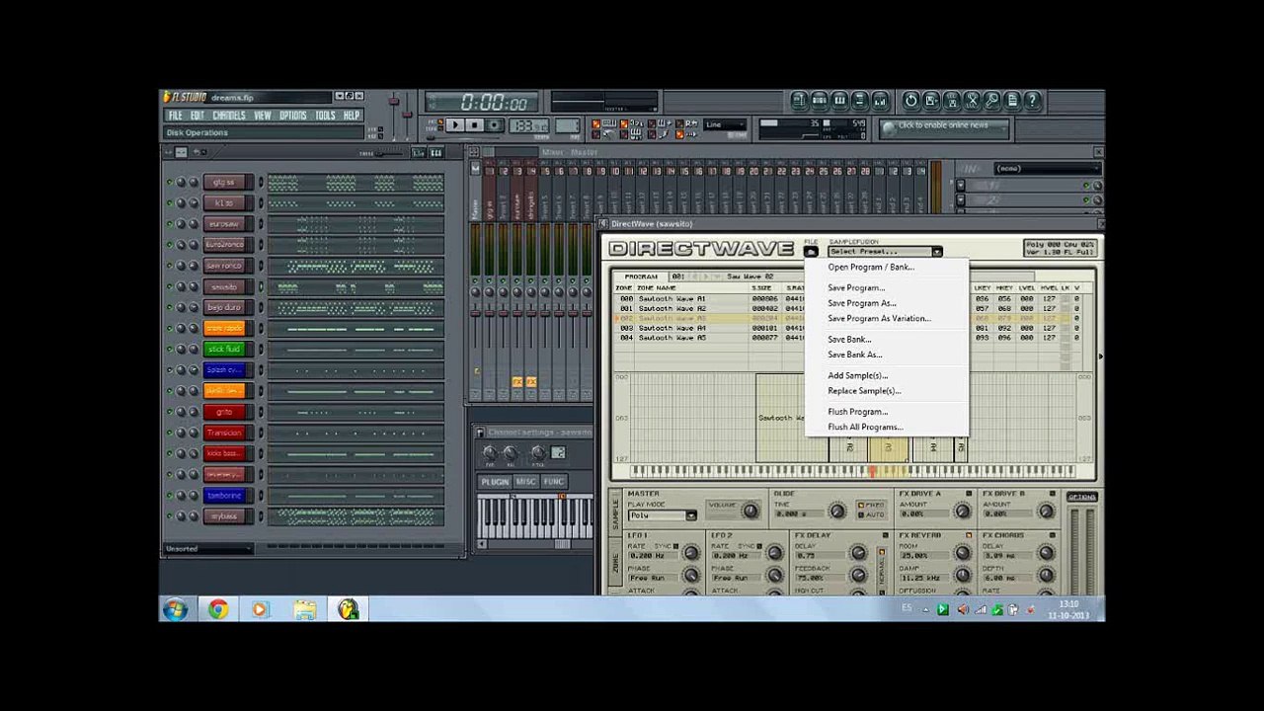Enable the FX Chorus LED
Image resolution: width=1264 pixels, height=711 pixels.
(x=1053, y=535)
